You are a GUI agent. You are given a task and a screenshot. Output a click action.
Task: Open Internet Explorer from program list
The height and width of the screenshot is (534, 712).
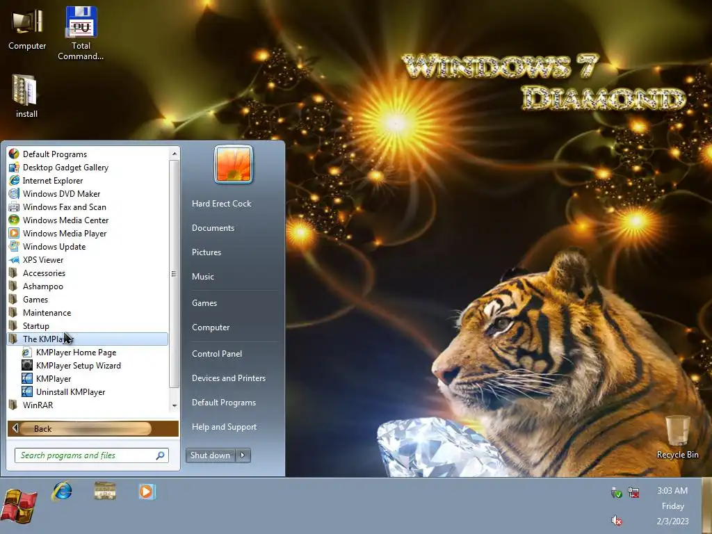88,181
